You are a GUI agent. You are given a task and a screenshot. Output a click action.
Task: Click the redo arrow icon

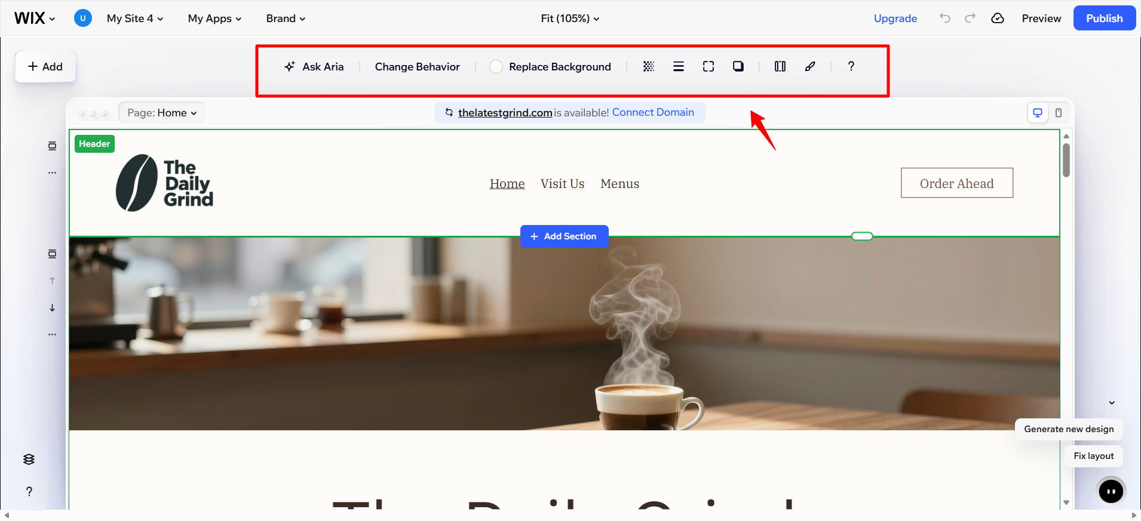(970, 18)
